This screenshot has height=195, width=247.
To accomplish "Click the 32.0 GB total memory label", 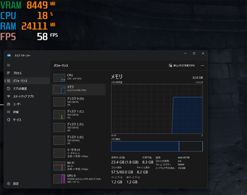I will 197,78.
